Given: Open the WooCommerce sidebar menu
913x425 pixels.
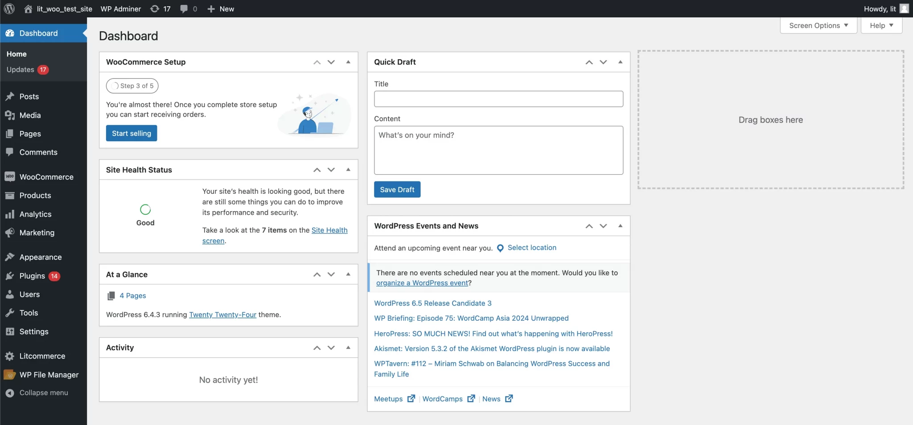Looking at the screenshot, I should 46,177.
